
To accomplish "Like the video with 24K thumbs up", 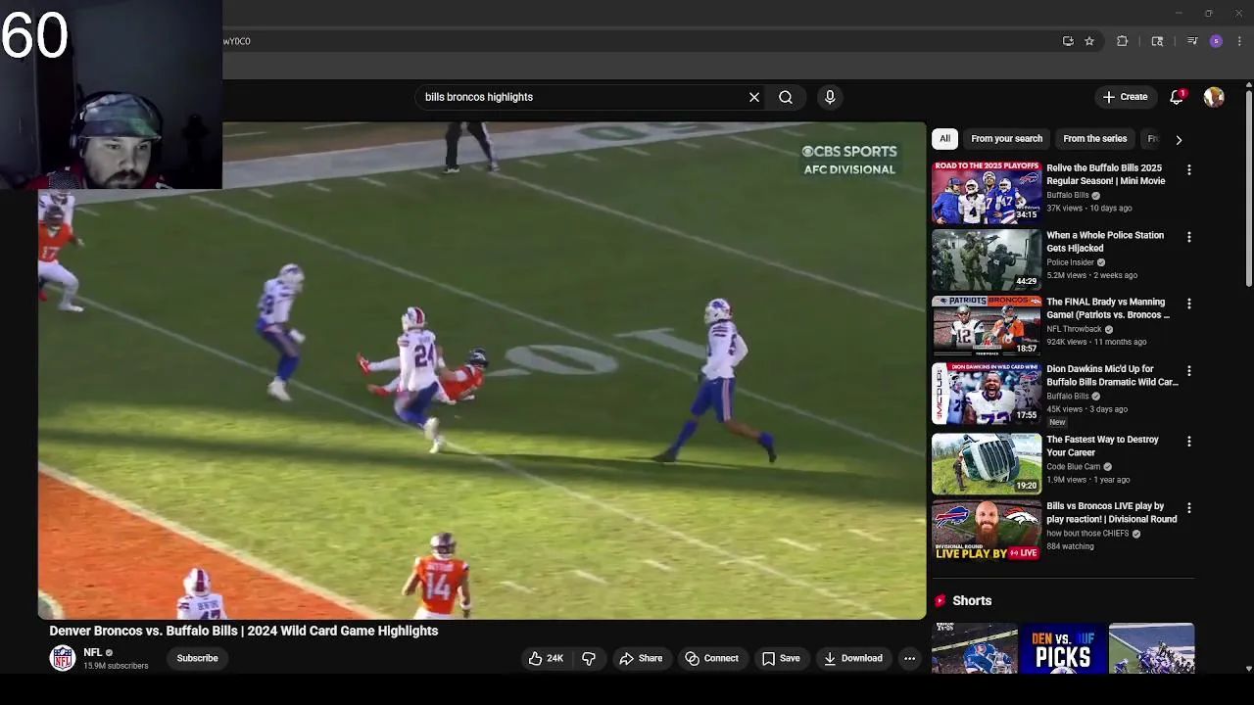I will coord(545,658).
